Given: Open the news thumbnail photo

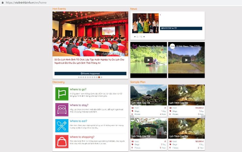Looking at the screenshot, I should pos(145,23).
